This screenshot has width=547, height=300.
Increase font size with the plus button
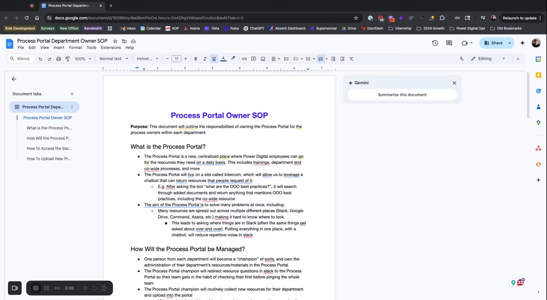pyautogui.click(x=186, y=59)
